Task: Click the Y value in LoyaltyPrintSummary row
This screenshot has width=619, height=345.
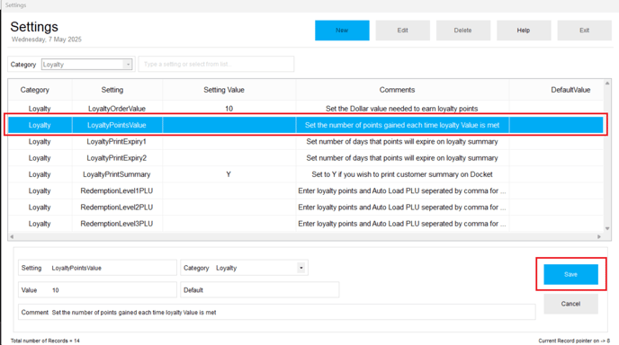Action: pos(229,174)
